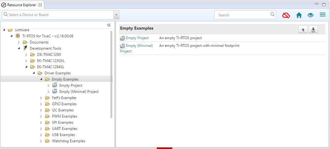The image size is (330, 149).
Task: Click the PWM Examples folder icon
Action: [x=47, y=116]
